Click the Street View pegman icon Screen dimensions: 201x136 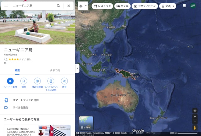(195, 128)
